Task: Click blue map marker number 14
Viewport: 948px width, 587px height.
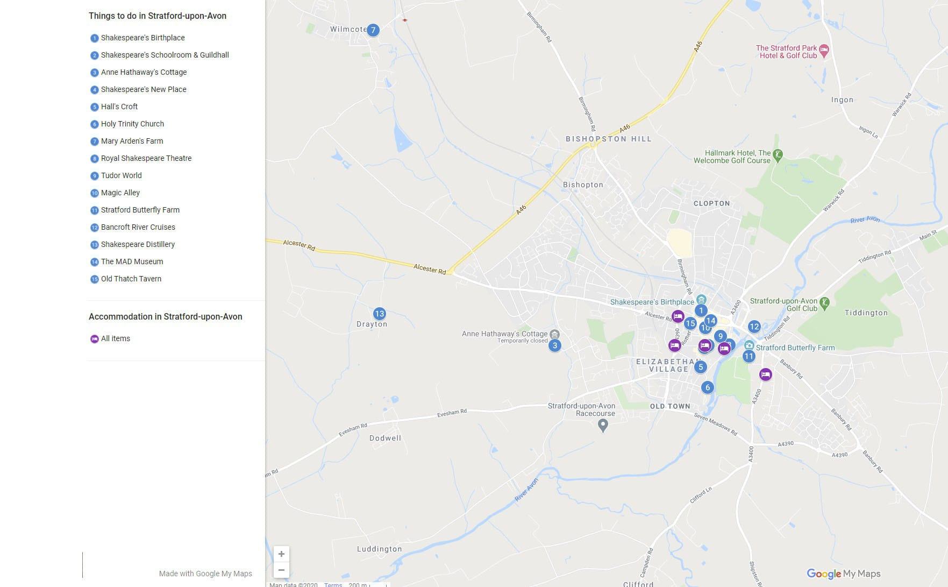Action: click(710, 321)
